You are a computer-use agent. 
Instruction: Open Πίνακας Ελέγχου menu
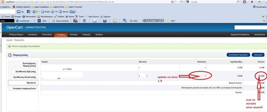coord(16,35)
